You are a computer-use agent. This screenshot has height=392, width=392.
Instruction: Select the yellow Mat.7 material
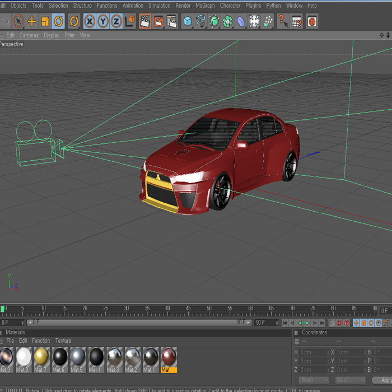click(42, 360)
